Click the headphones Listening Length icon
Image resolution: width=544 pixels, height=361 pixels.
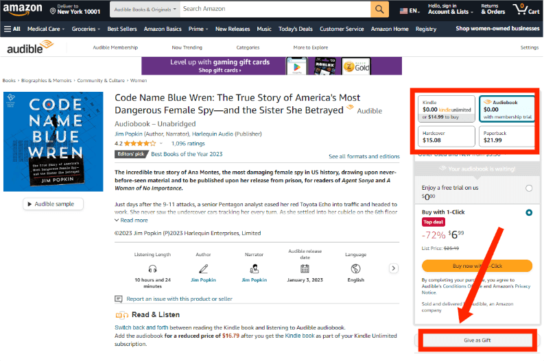click(x=152, y=269)
